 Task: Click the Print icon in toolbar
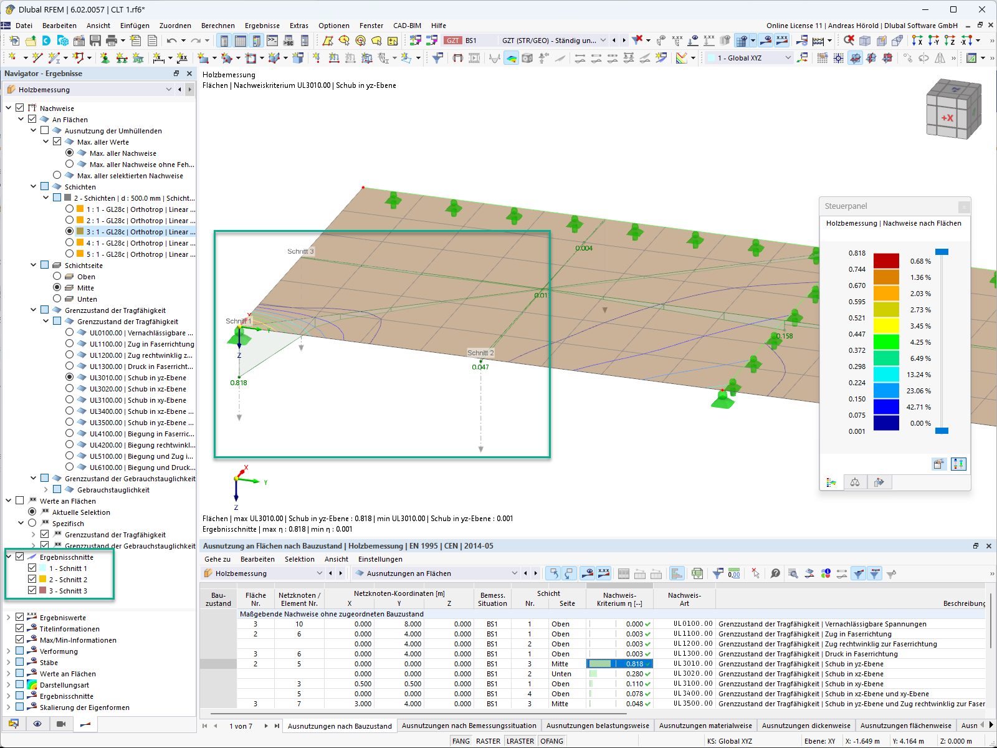tap(112, 41)
